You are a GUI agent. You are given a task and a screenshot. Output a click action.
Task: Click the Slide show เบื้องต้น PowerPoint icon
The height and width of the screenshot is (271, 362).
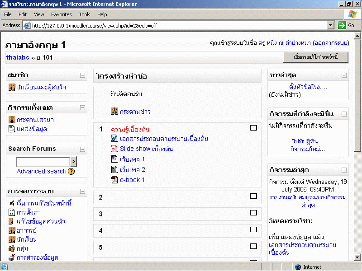(114, 149)
